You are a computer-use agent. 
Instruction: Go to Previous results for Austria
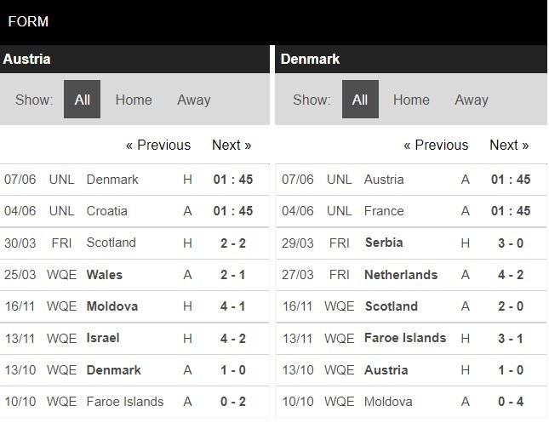point(158,145)
